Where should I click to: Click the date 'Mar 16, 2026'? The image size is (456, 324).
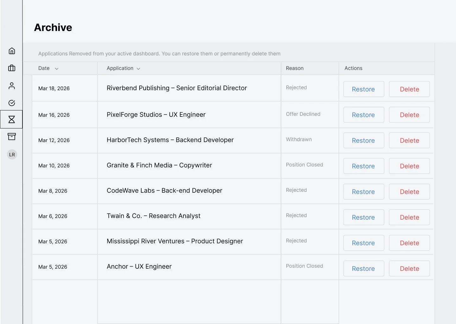click(x=54, y=115)
